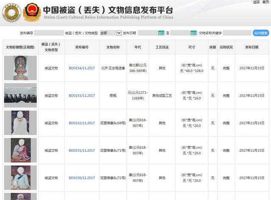Open record link BD0150/11.2017

pyautogui.click(x=82, y=178)
